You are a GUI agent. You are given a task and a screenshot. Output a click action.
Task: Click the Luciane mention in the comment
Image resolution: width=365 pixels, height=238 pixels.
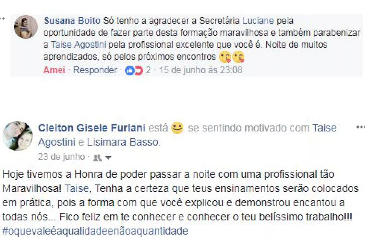tap(258, 21)
